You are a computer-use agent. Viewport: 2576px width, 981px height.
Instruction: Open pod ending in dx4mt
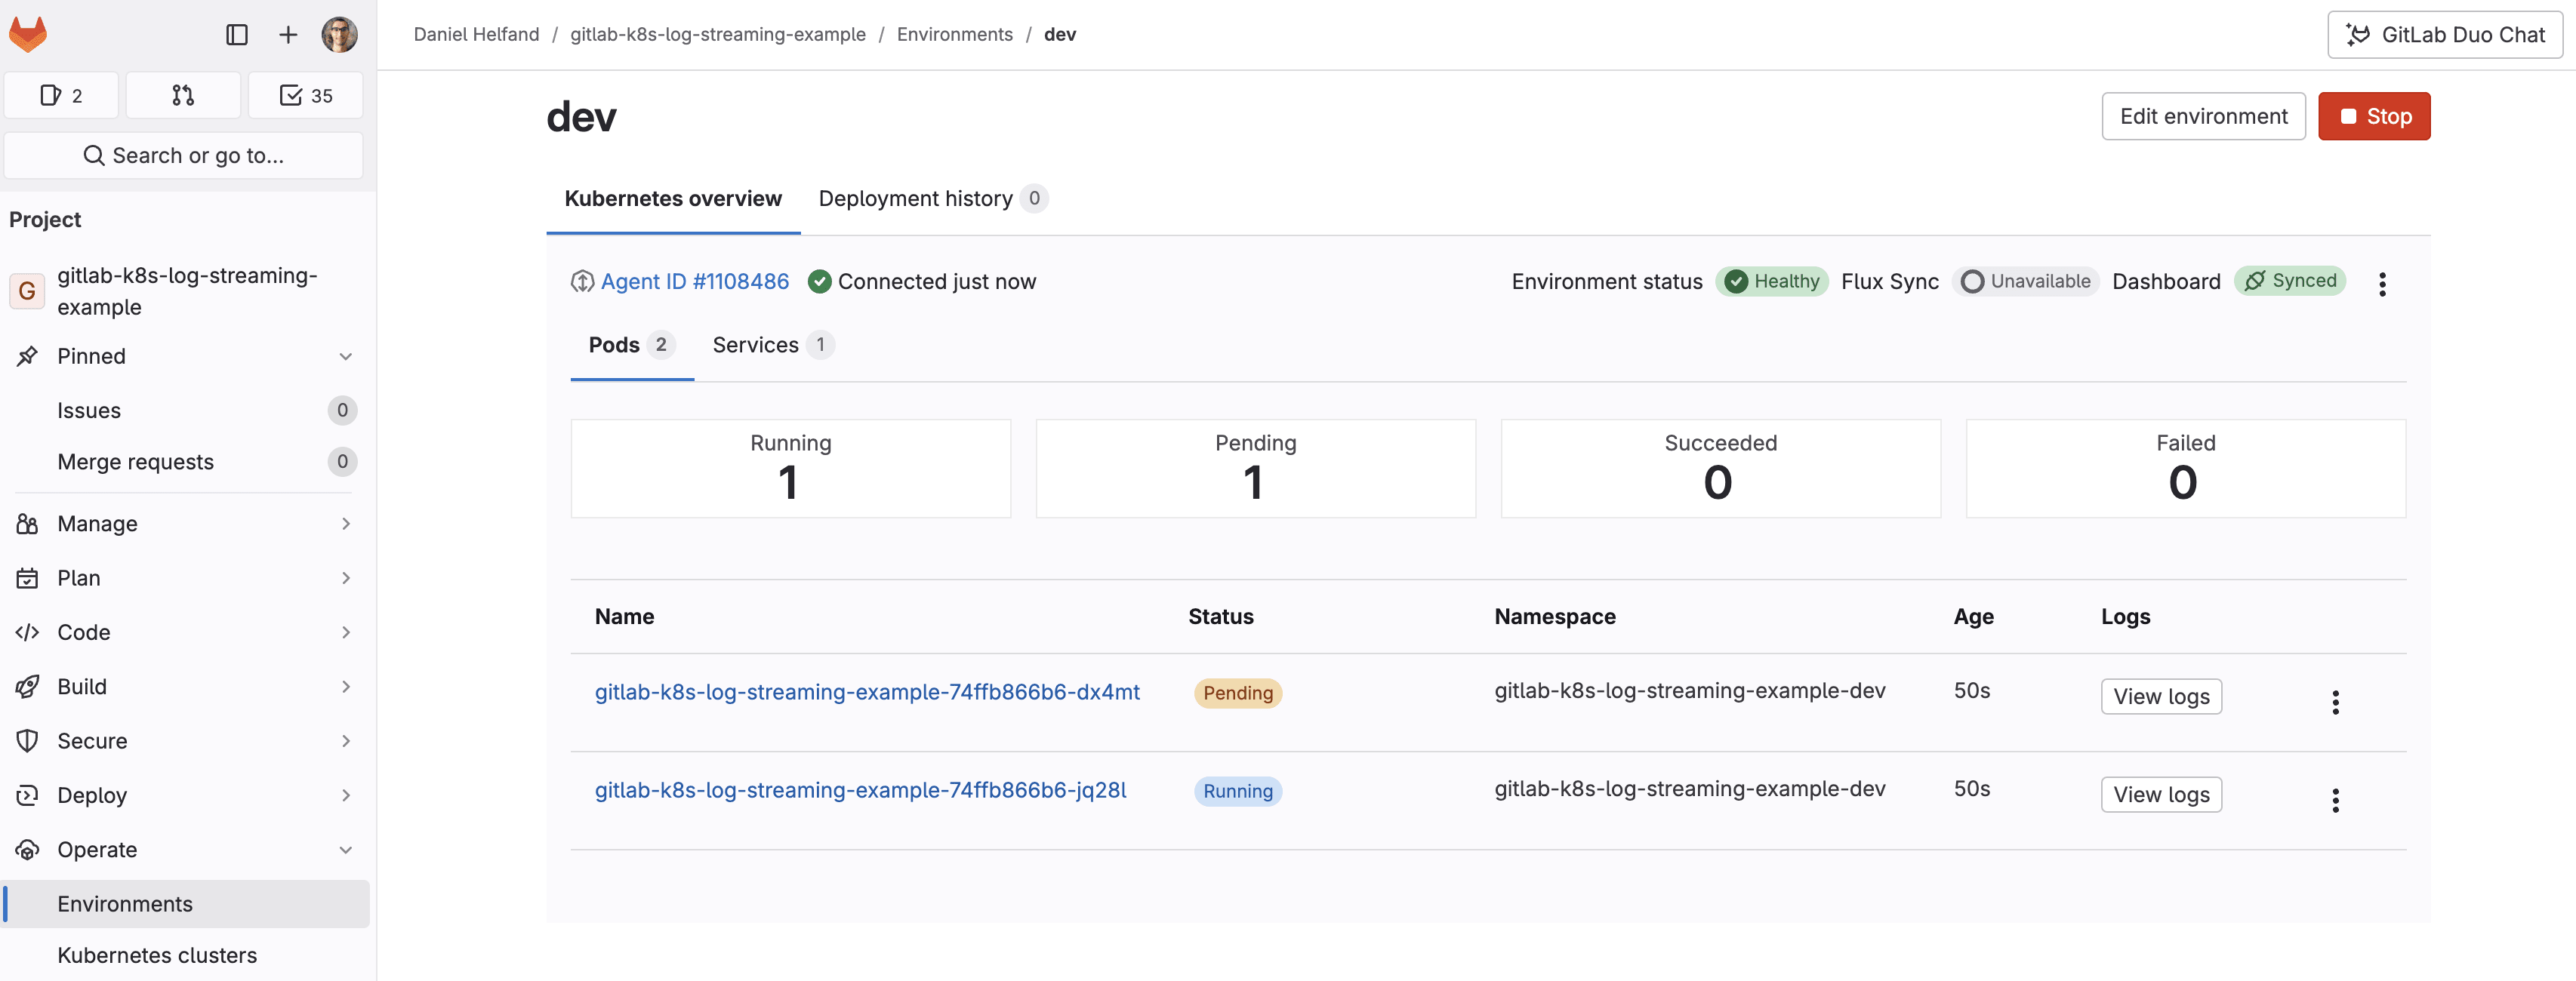pos(867,692)
